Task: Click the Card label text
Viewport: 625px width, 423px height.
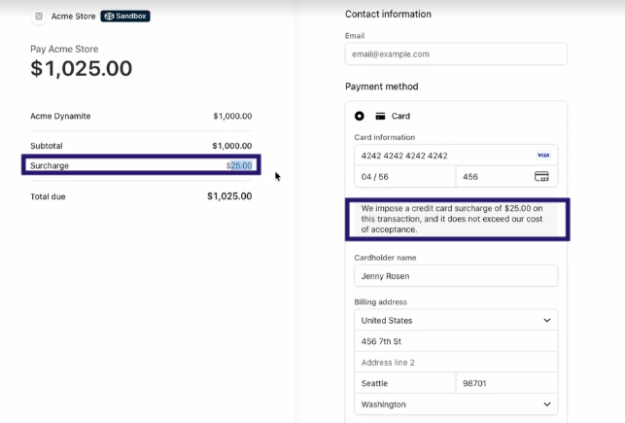Action: [x=400, y=116]
